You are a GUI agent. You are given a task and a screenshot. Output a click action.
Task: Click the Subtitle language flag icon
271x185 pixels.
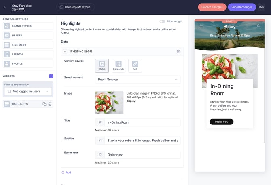click(x=100, y=141)
